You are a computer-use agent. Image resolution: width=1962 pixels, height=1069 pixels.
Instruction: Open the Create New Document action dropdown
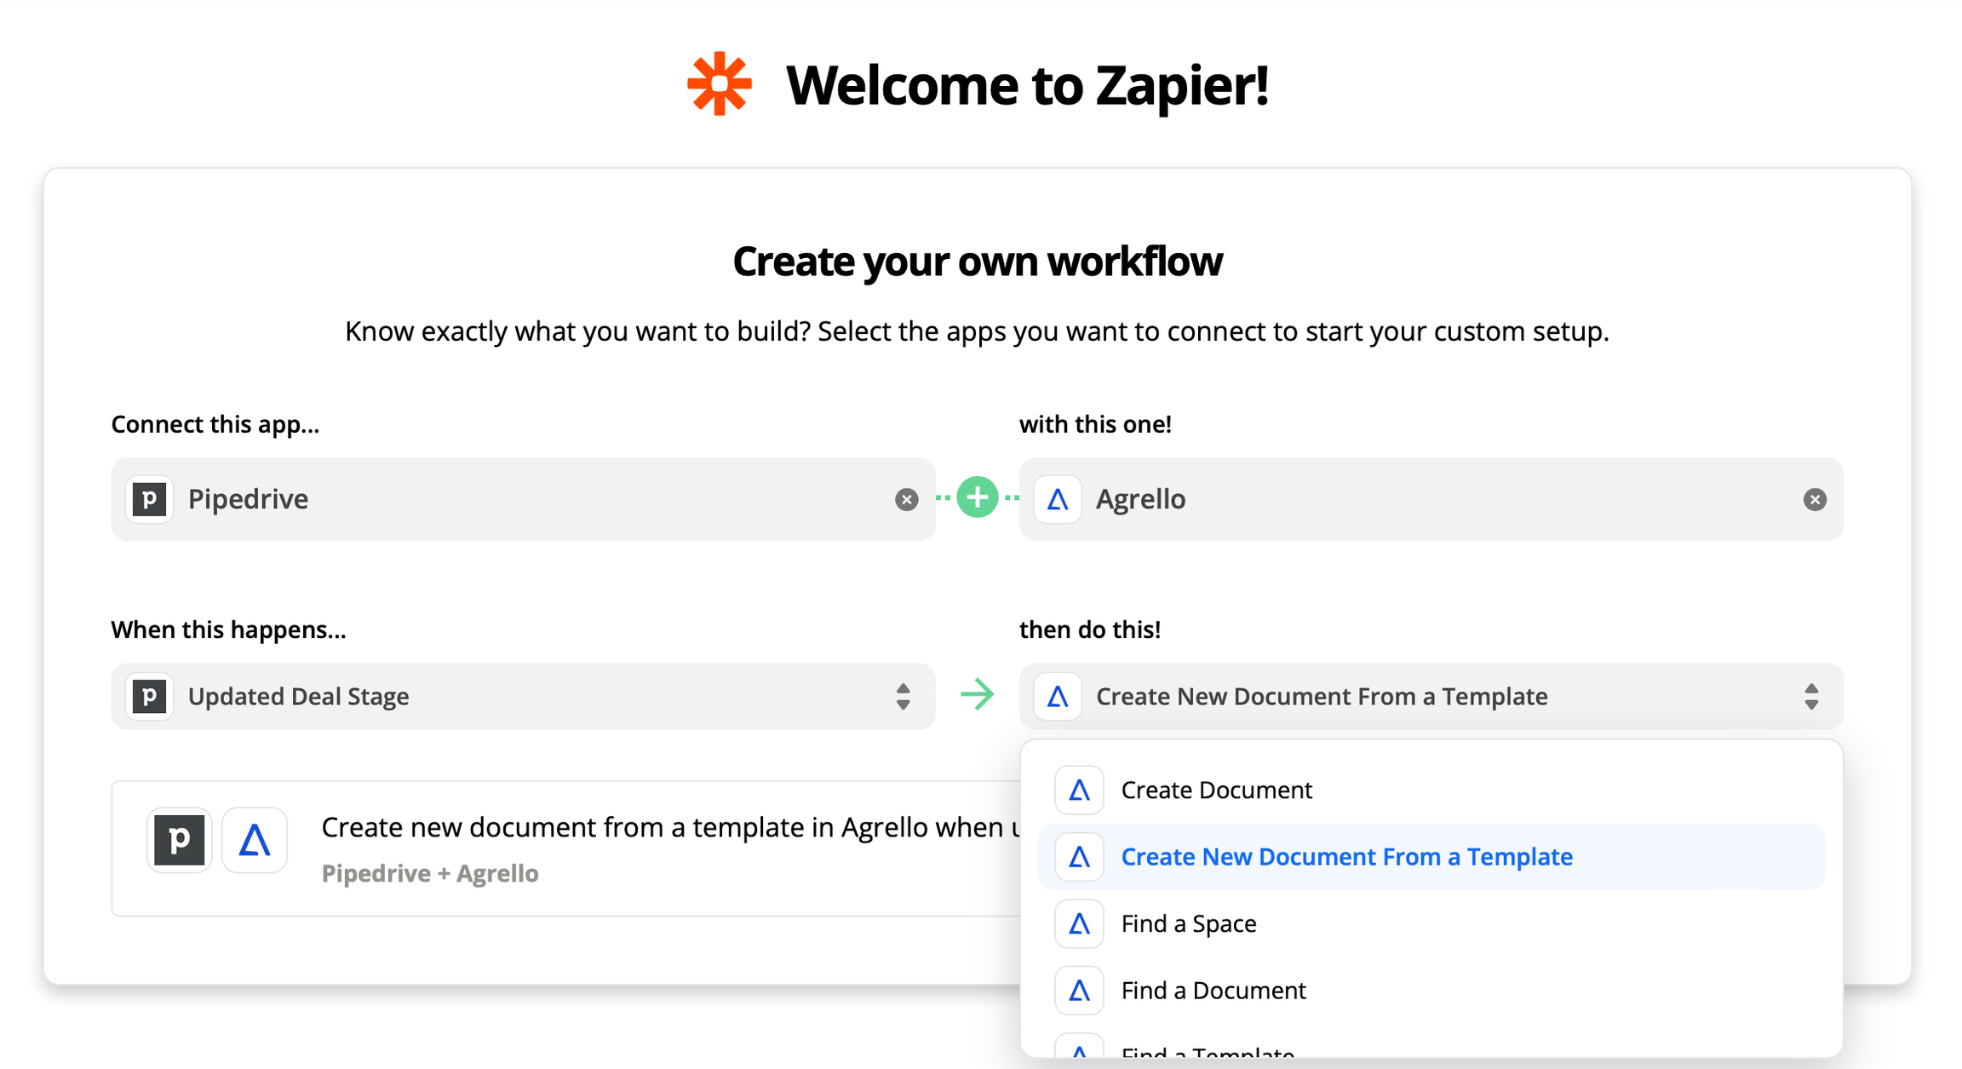[x=1431, y=697]
